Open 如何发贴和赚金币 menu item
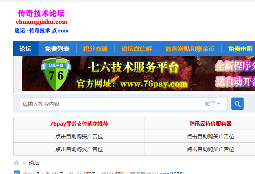The height and width of the screenshot is (174, 255). click(190, 49)
